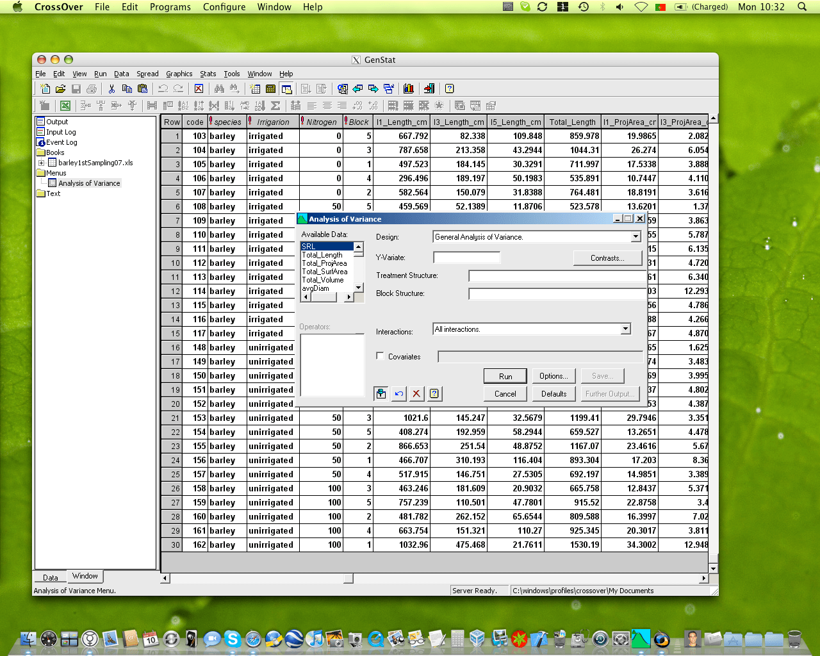The image size is (820, 656).
Task: Open the Design dropdown
Action: point(635,237)
